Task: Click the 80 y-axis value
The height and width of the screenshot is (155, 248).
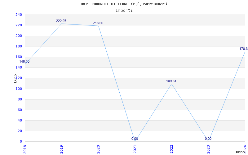Action: click(x=20, y=99)
